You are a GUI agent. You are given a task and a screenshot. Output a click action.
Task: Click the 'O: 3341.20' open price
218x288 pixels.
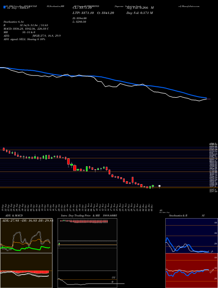pos(106,13)
